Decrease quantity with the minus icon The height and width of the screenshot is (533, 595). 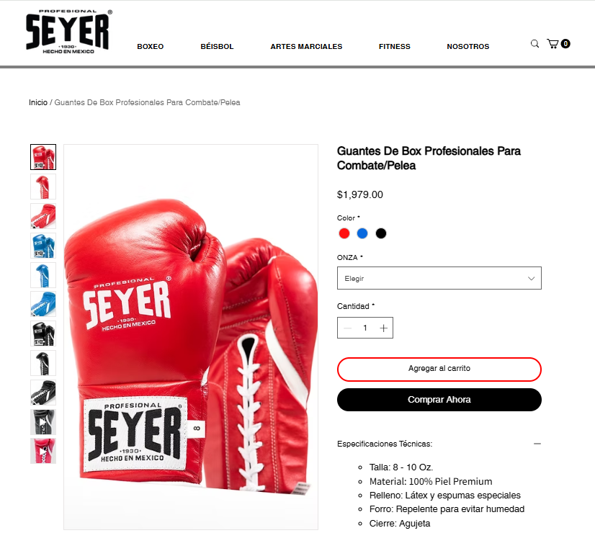tap(348, 328)
